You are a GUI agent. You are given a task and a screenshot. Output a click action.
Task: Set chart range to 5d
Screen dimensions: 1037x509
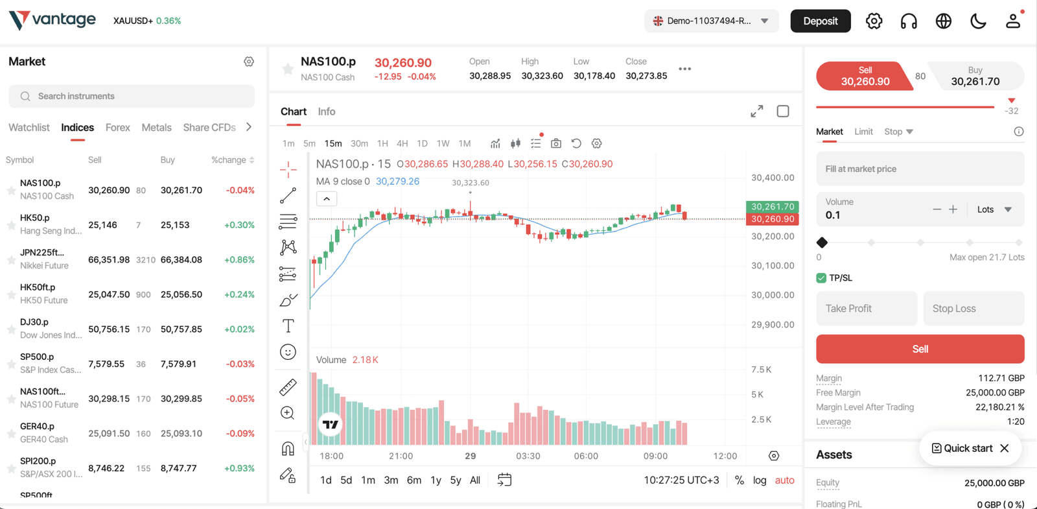(x=346, y=480)
